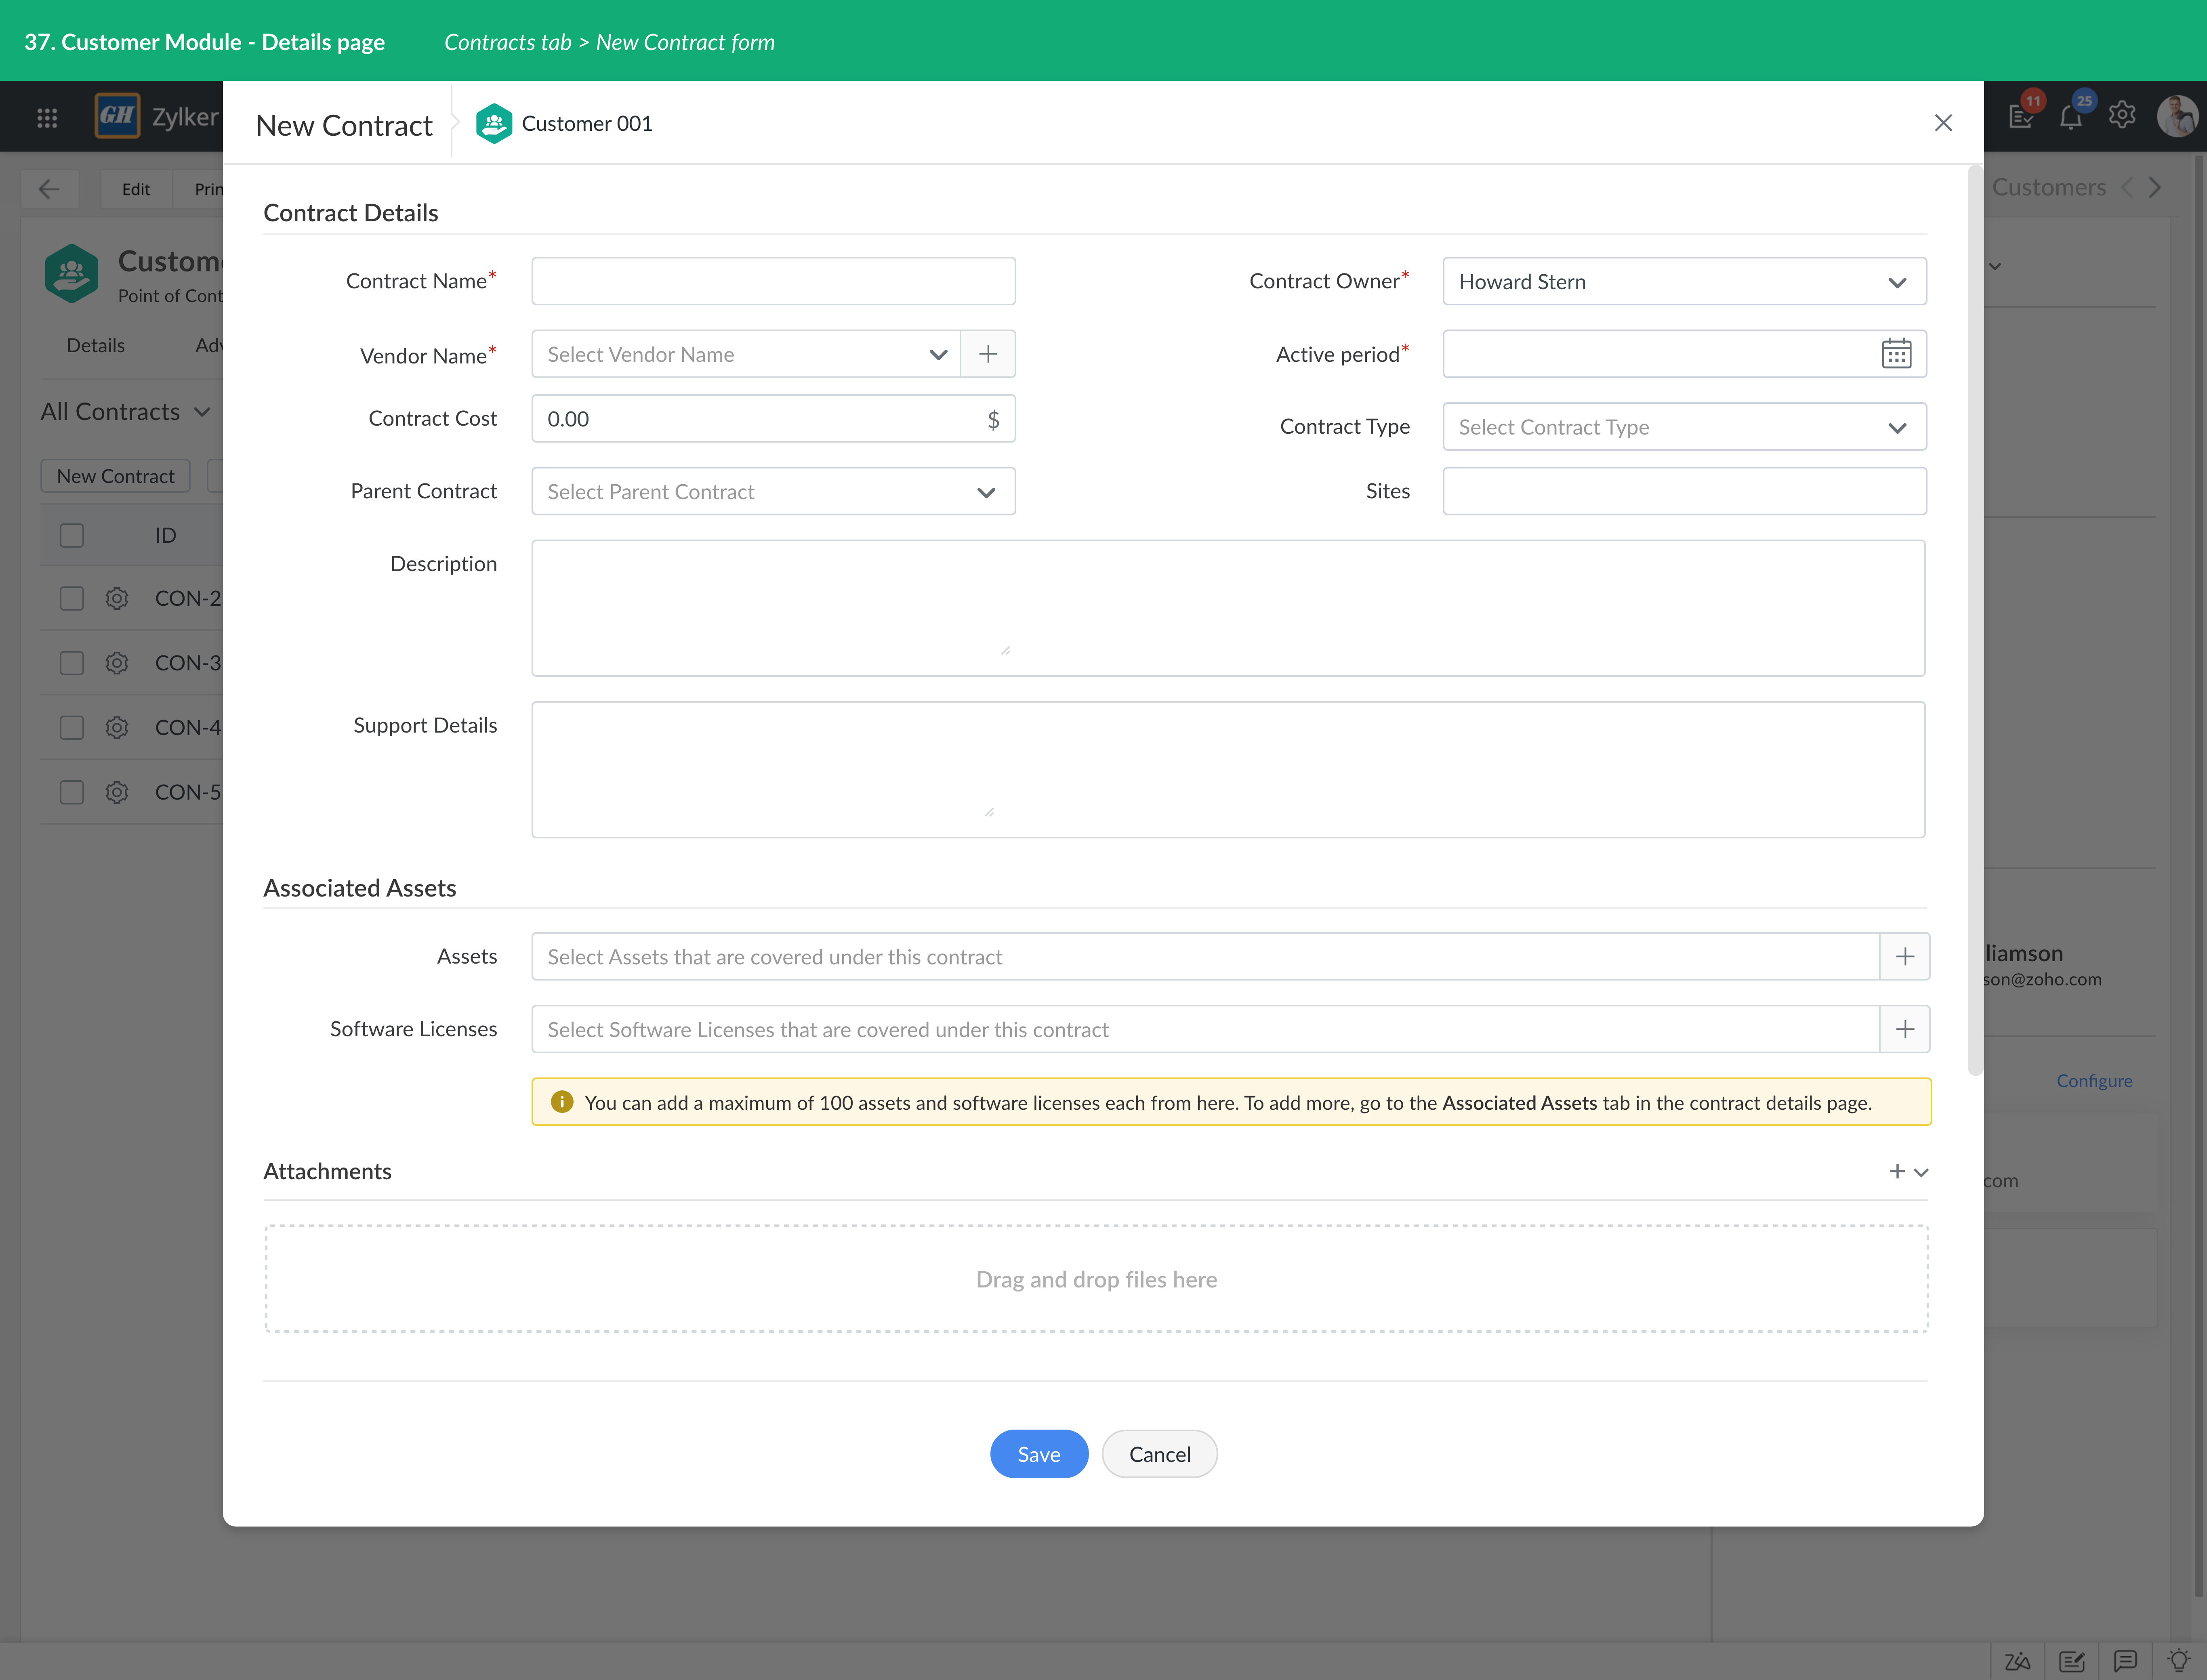Click gear icon on CON-5 row
2207x1680 pixels.
click(117, 792)
